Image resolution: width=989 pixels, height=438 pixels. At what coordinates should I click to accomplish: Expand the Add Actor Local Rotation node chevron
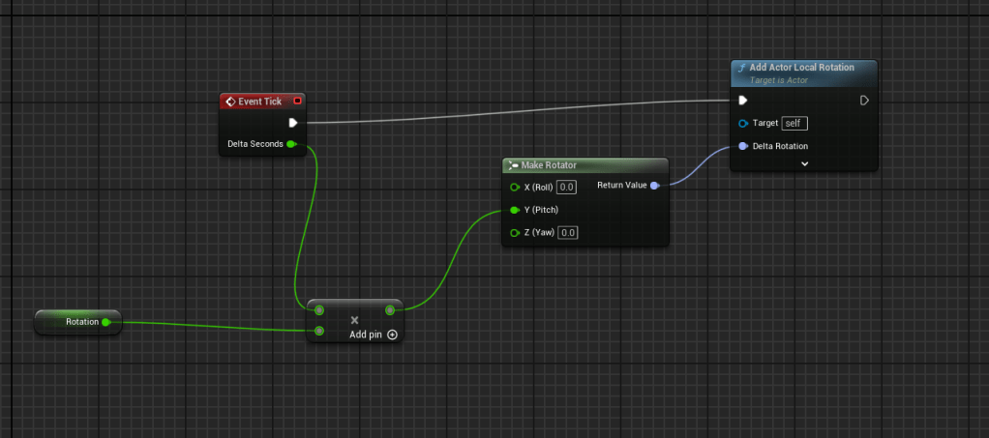click(803, 164)
